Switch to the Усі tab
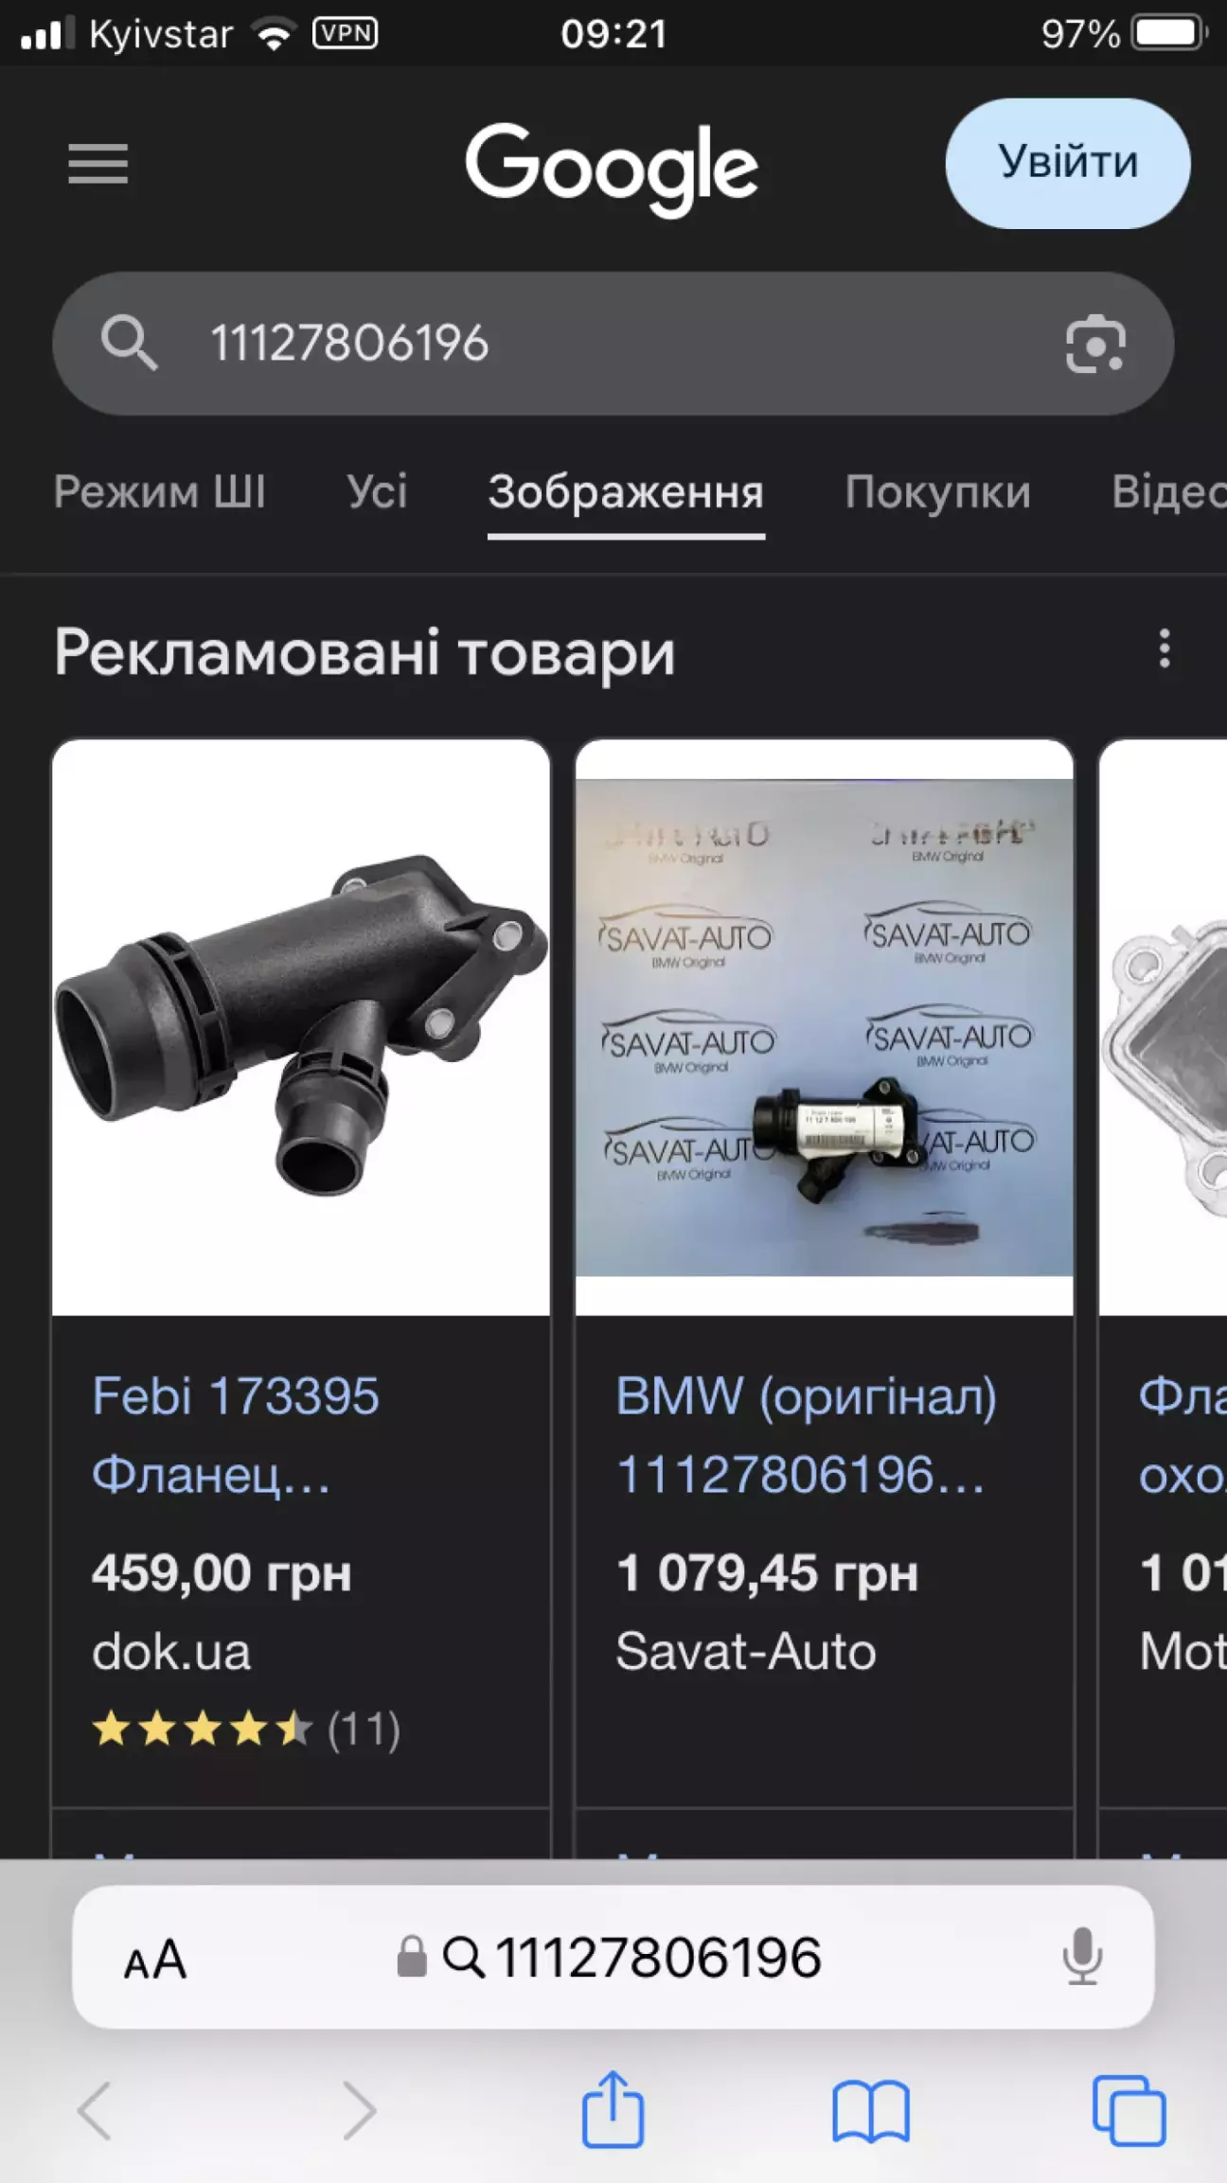This screenshot has width=1227, height=2183. [377, 492]
